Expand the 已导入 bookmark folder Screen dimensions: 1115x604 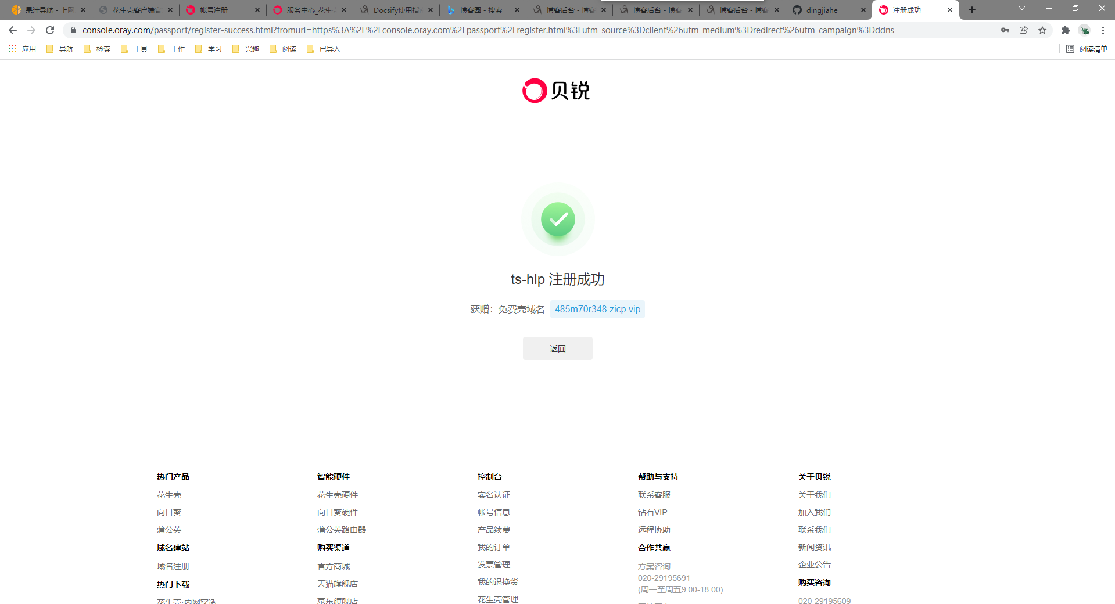(324, 49)
